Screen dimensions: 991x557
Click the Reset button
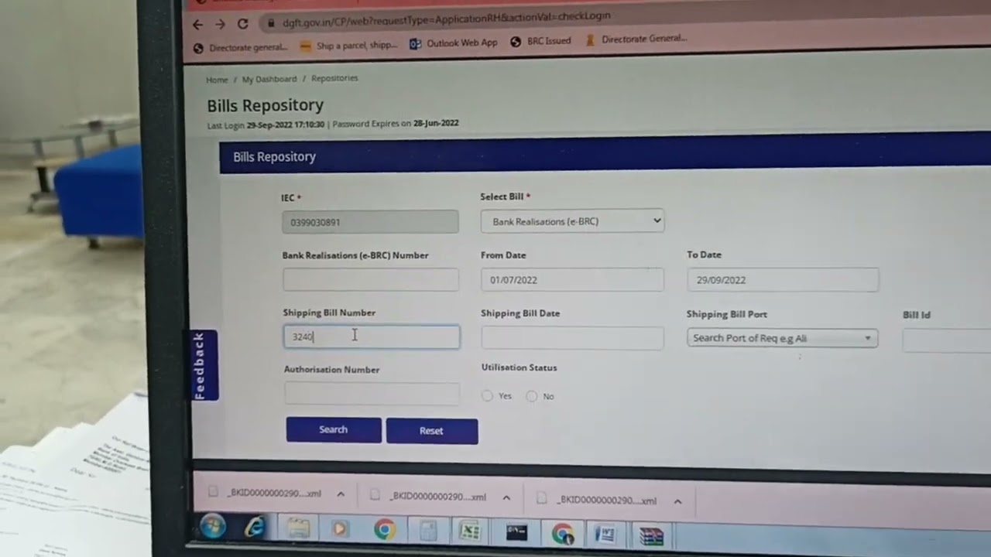coord(432,431)
